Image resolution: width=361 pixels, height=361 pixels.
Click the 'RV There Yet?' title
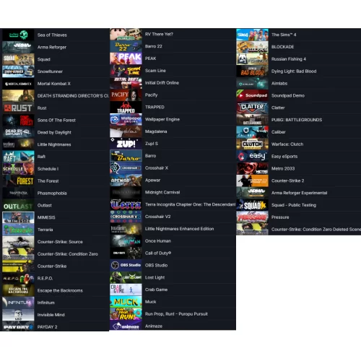tap(159, 34)
